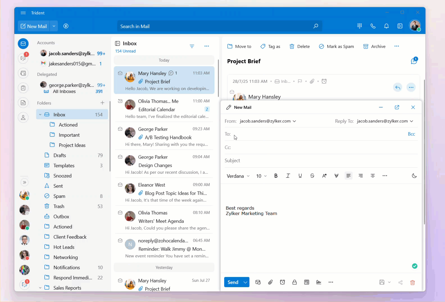This screenshot has width=445, height=302.
Task: Click Archive in the email toolbar
Action: pos(374,46)
